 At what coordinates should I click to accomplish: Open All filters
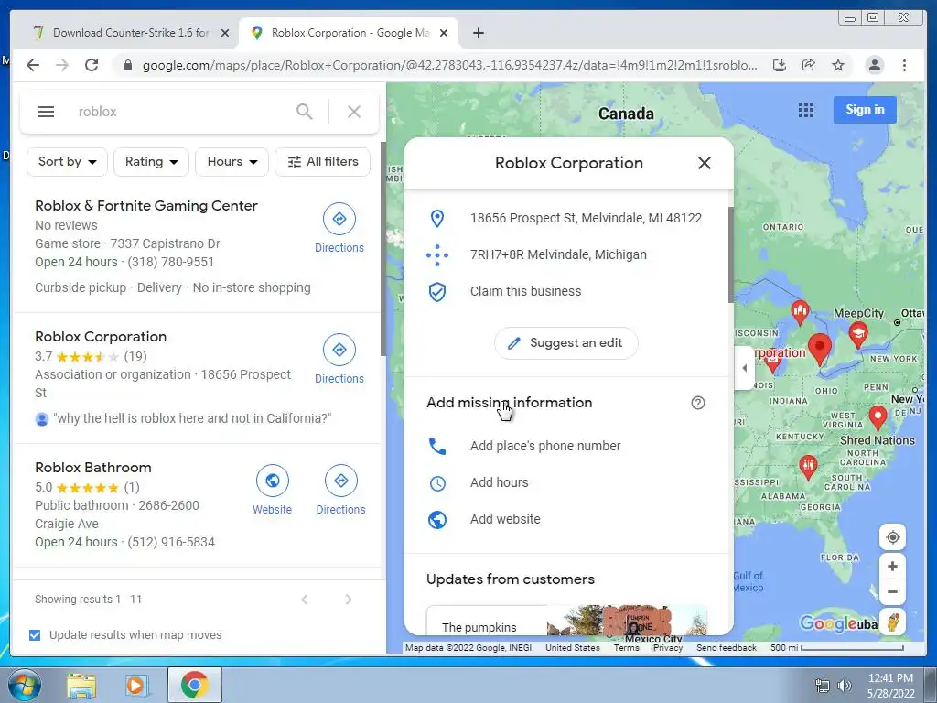(x=323, y=162)
